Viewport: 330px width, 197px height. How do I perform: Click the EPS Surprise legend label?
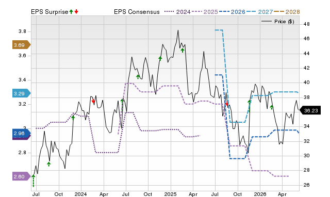coord(49,12)
